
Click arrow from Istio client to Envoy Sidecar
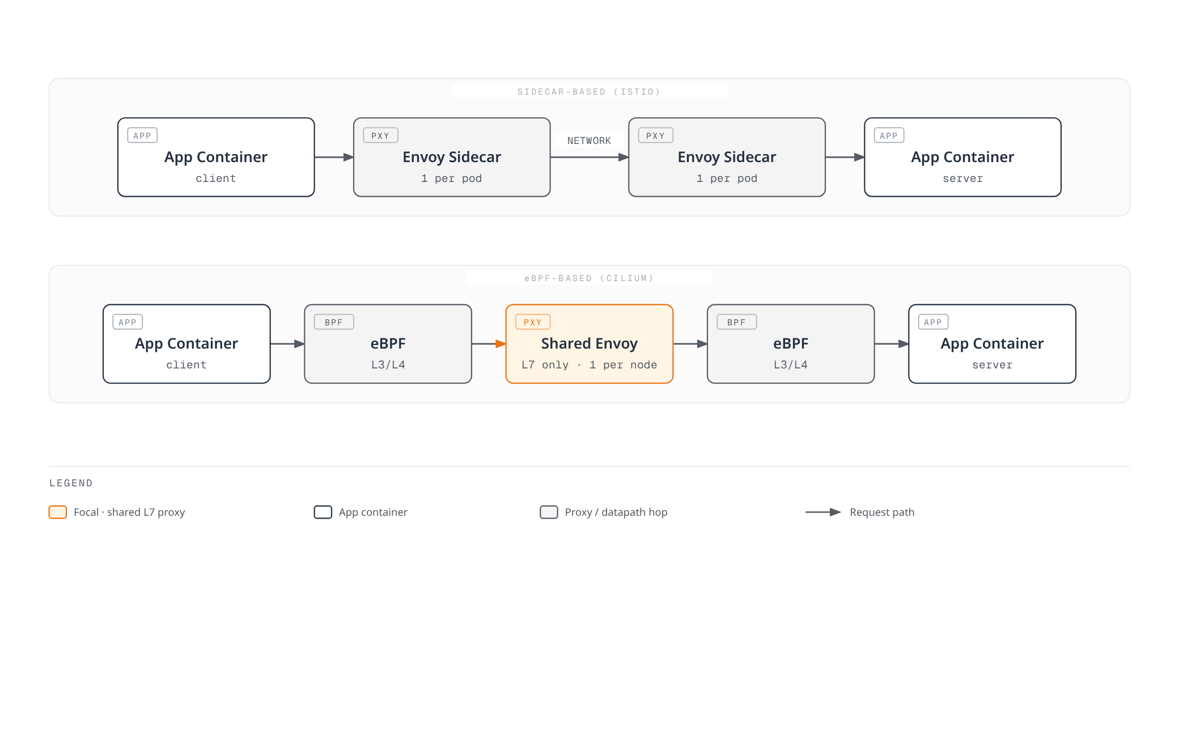334,157
